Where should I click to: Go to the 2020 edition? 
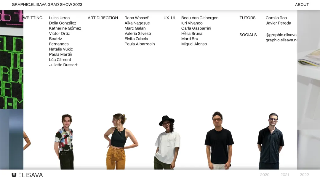(x=265, y=175)
